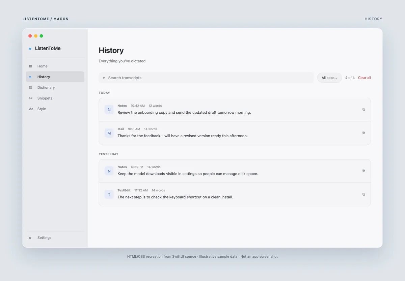Image resolution: width=405 pixels, height=281 pixels.
Task: Select the text 'The next step is to check…'
Action: (175, 197)
